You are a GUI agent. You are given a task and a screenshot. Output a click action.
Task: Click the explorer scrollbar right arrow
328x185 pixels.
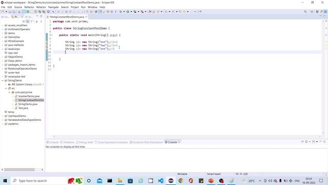[x=42, y=170]
